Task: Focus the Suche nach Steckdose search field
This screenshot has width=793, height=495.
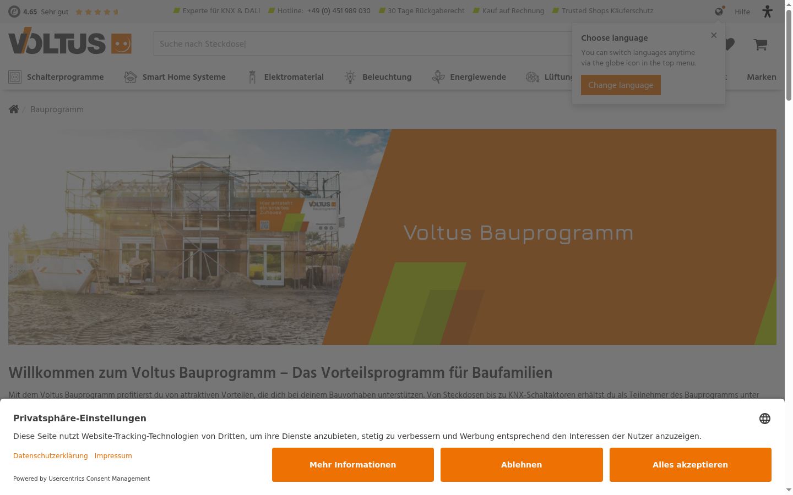Action: 363,43
